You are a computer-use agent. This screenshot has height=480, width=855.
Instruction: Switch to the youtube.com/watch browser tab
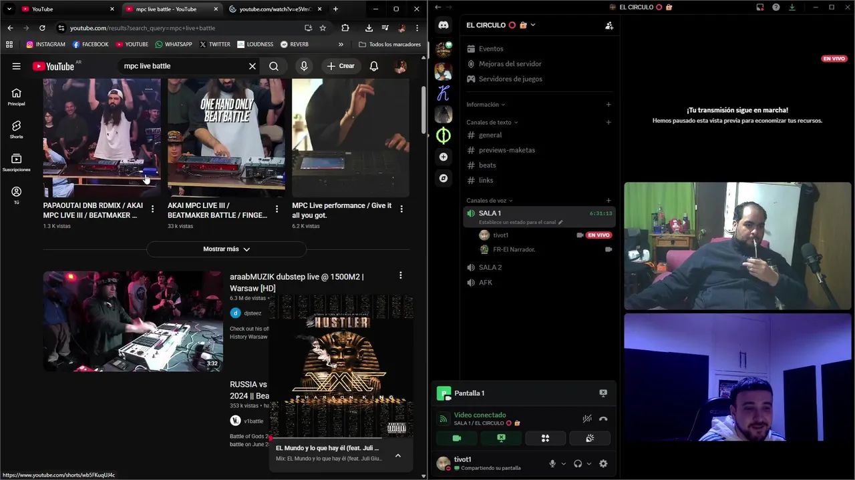coord(274,9)
